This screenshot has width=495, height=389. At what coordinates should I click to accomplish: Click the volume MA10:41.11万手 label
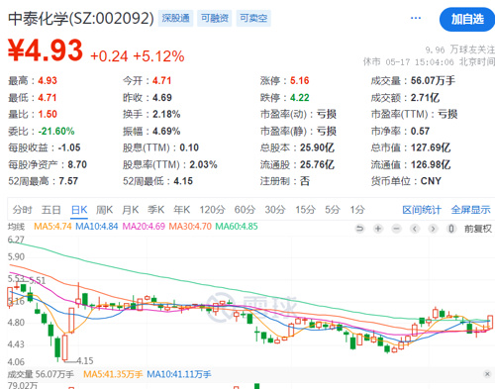(179, 374)
